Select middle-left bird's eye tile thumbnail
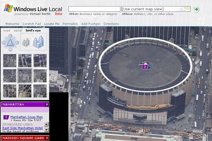This screenshot has width=212, height=141. point(10,76)
